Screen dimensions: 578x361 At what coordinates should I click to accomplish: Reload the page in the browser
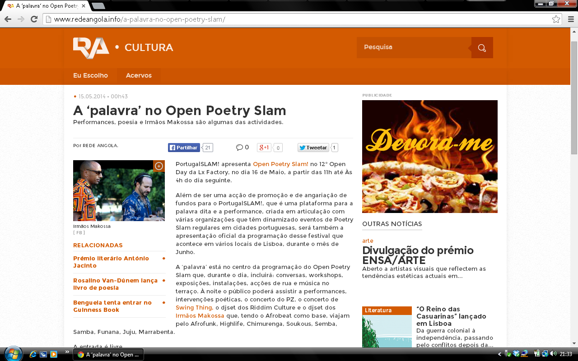click(x=34, y=19)
